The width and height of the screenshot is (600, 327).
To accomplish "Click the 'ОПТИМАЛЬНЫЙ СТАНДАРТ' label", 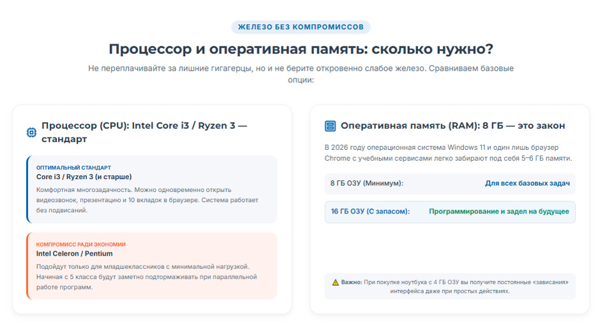I will [x=73, y=168].
